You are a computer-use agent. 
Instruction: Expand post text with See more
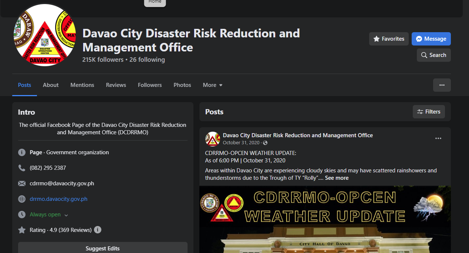coord(337,178)
